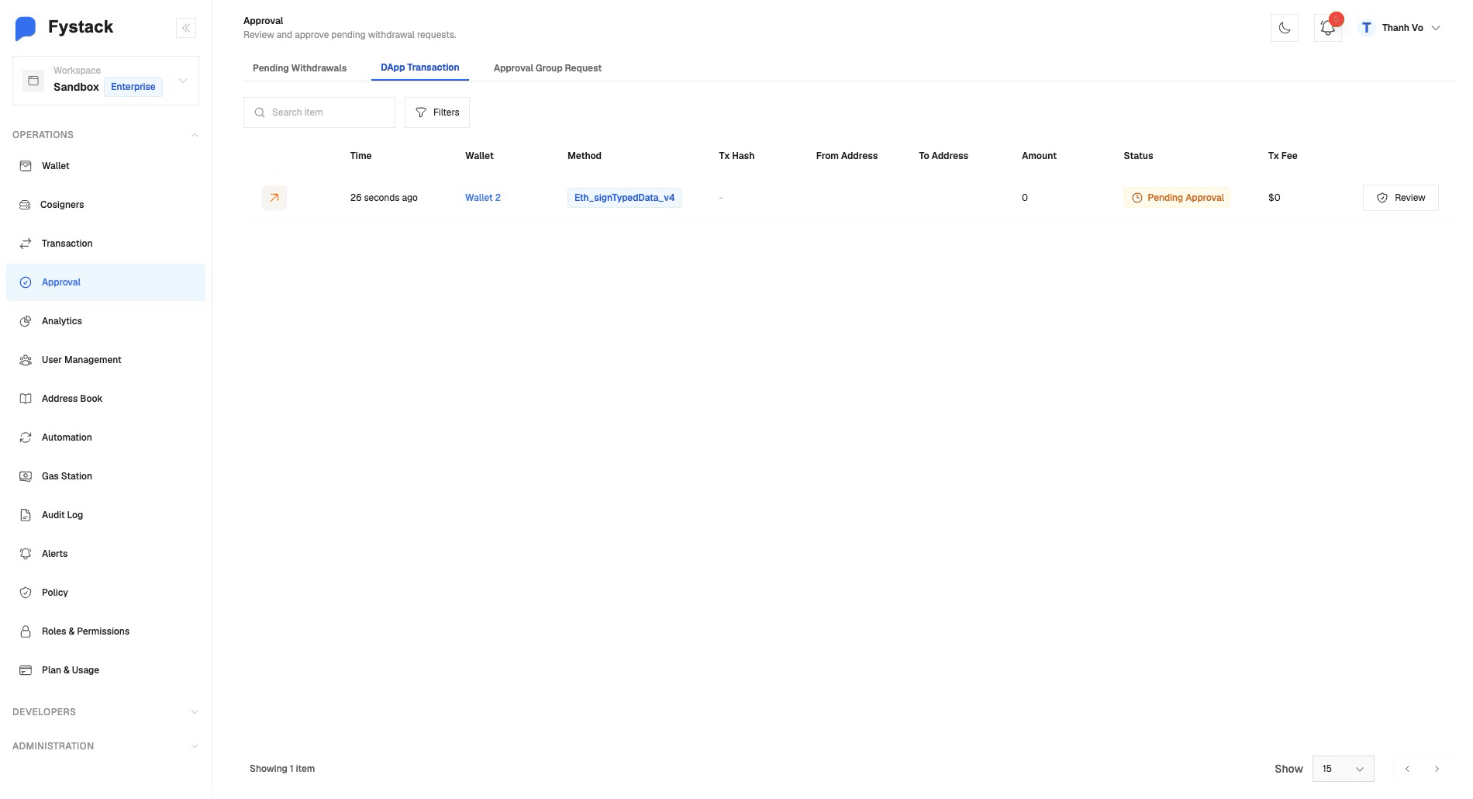Click the Thanh Vo avatar
The width and height of the screenshot is (1473, 799).
point(1366,28)
